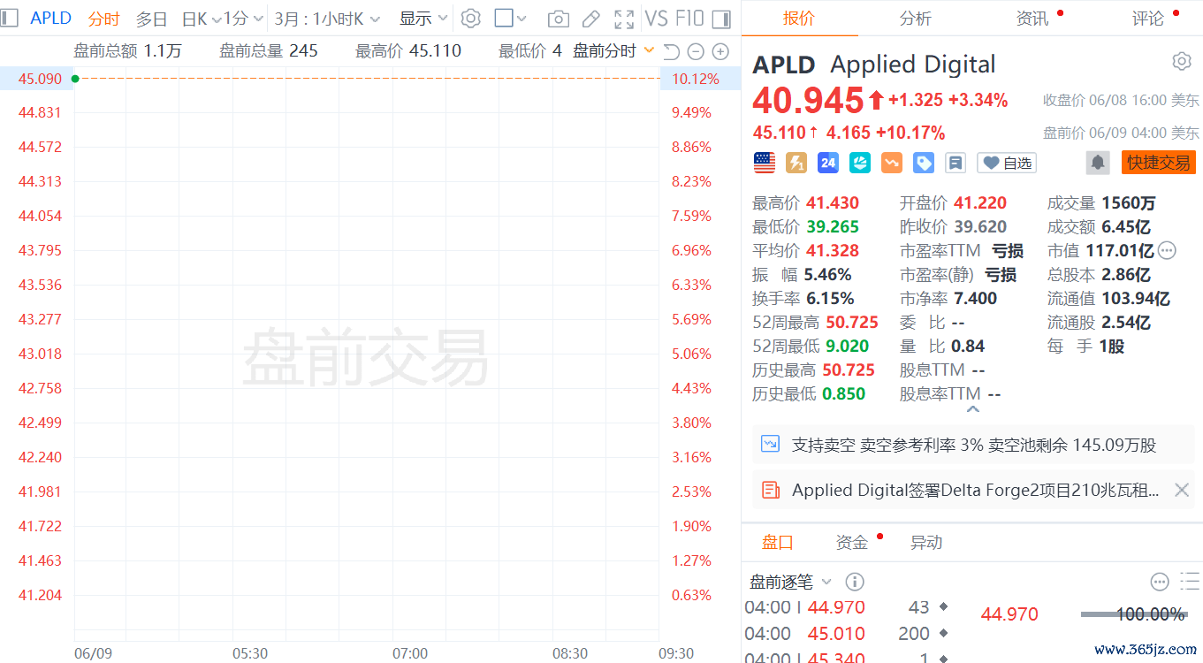This screenshot has width=1203, height=663.
Task: Select the 分析 analysis tab
Action: click(916, 18)
